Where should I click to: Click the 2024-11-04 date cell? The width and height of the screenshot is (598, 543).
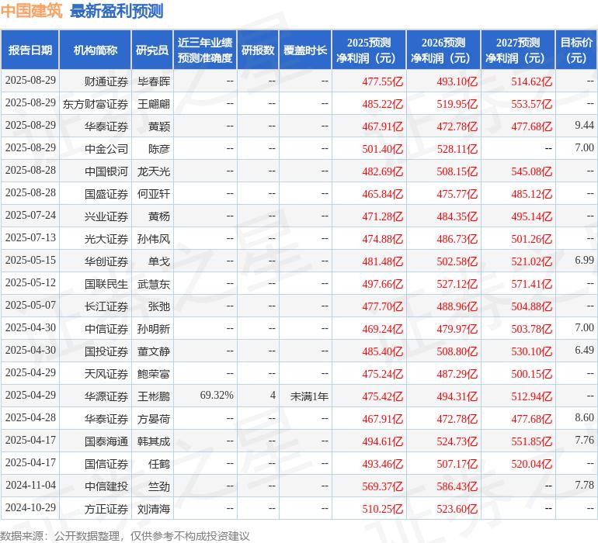30,485
